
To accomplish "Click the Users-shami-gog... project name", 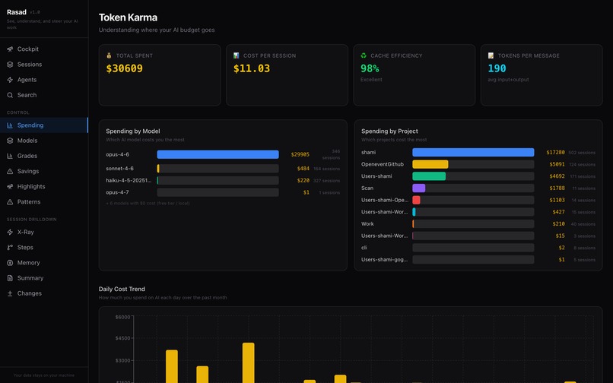I will [384, 259].
